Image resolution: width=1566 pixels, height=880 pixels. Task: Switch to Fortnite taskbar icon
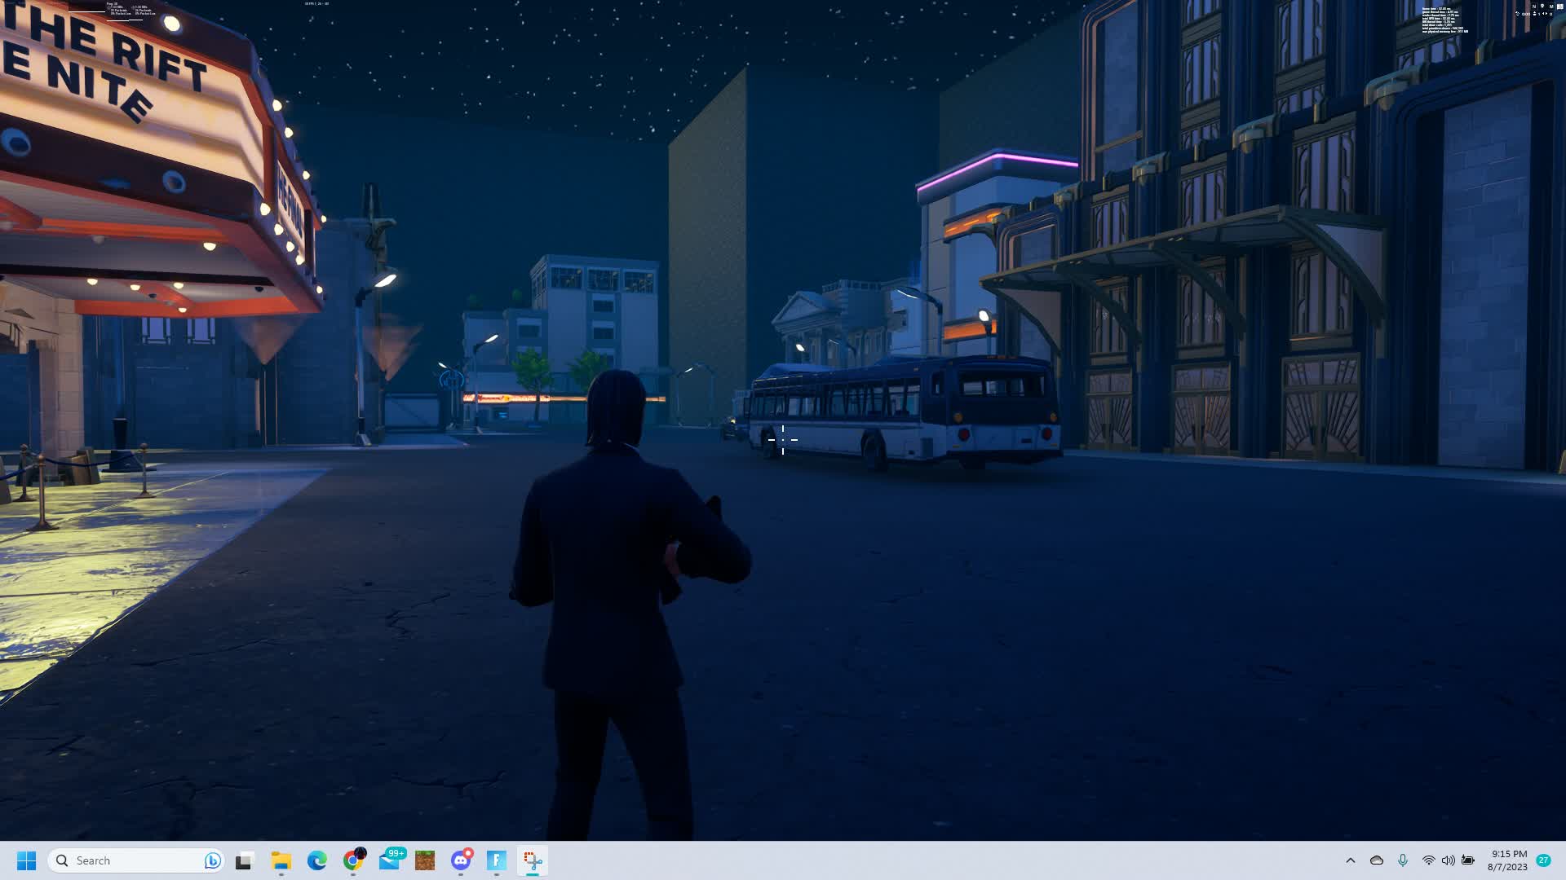click(497, 860)
